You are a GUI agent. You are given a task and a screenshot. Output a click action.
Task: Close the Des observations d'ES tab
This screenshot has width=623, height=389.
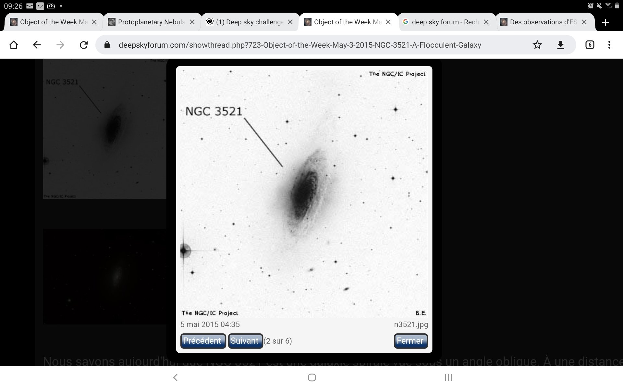click(x=584, y=22)
